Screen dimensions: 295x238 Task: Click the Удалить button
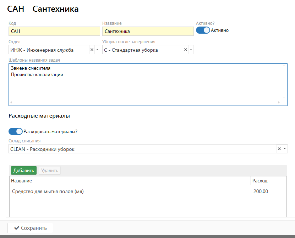click(x=50, y=170)
